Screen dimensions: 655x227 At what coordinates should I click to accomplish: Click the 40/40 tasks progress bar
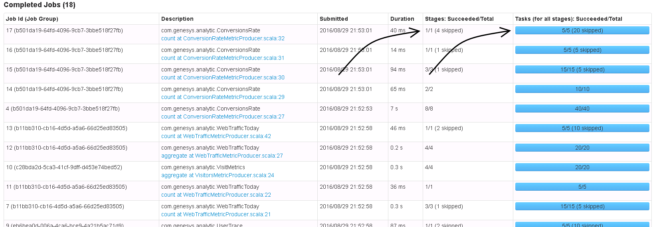click(x=582, y=109)
